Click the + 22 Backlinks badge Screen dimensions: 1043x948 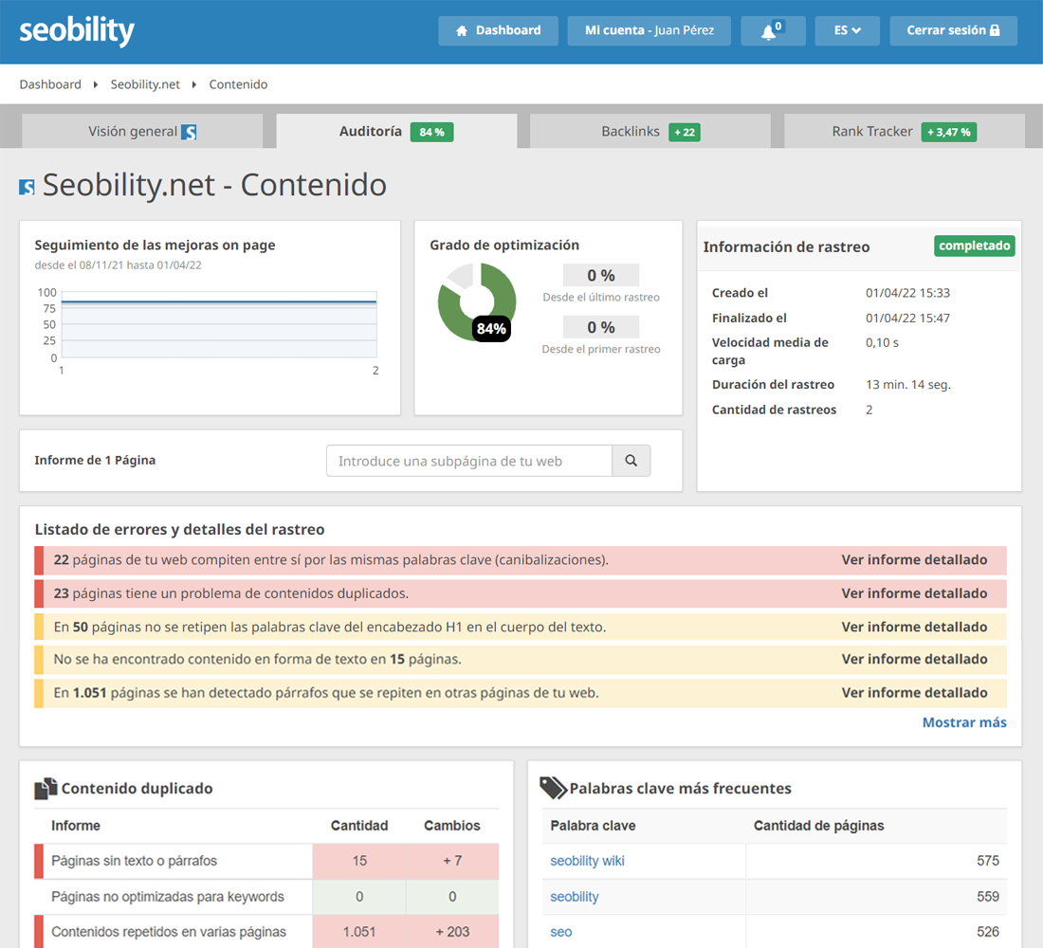(685, 133)
